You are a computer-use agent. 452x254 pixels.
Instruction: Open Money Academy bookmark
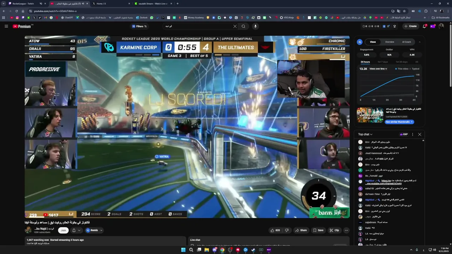pos(194,18)
